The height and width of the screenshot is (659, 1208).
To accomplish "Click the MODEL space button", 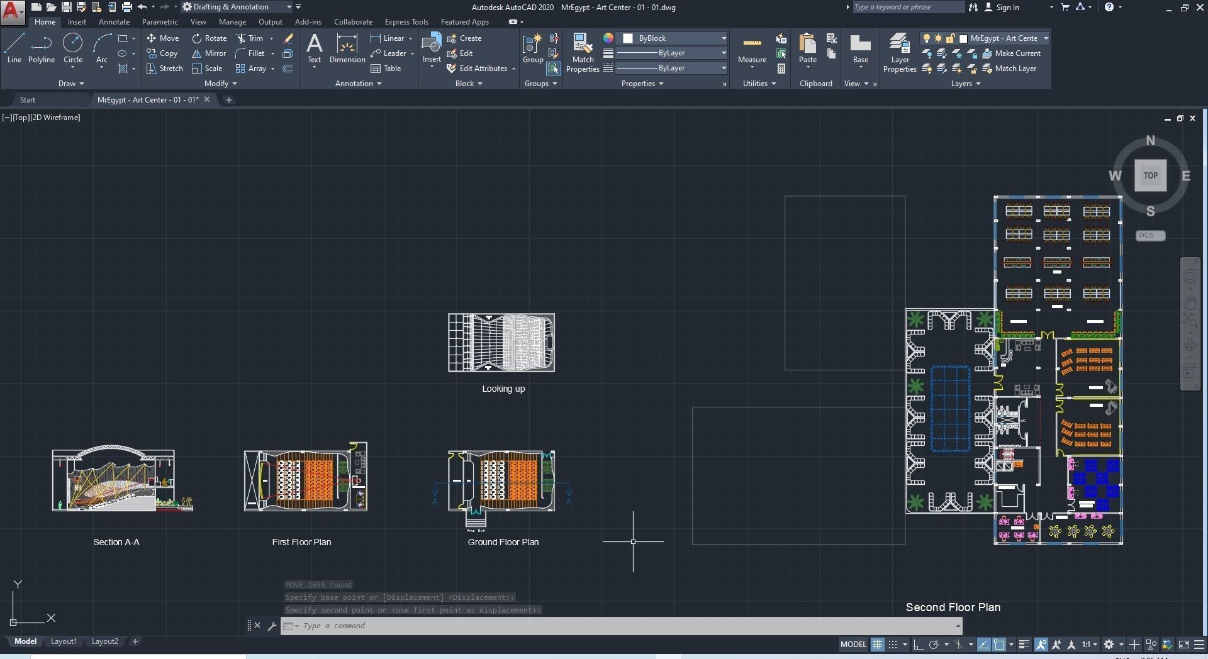I will pos(853,645).
